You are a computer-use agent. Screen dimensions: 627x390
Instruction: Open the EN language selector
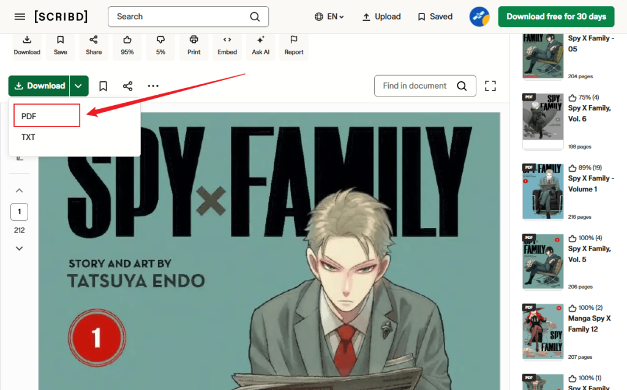(x=329, y=17)
